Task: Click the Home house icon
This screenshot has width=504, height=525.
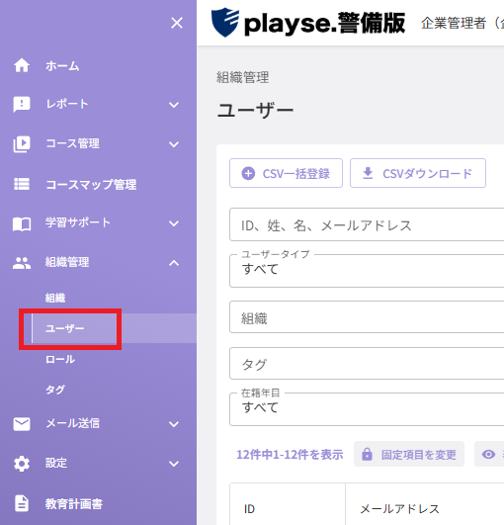Action: click(22, 65)
